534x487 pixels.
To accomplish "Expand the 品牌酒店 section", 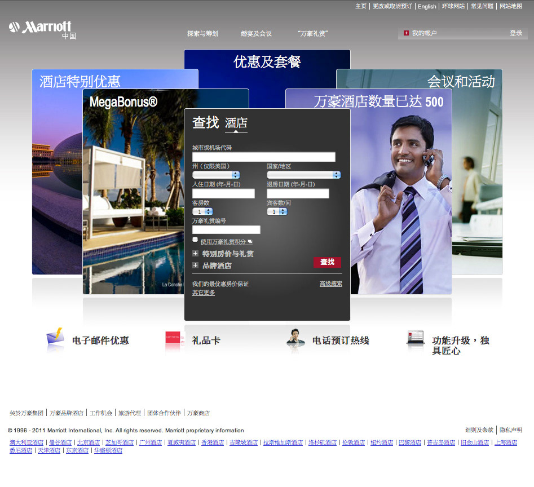I will pos(212,265).
